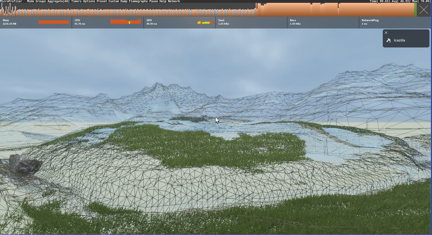Open the Custom menu
The width and height of the screenshot is (432, 235).
click(114, 1)
